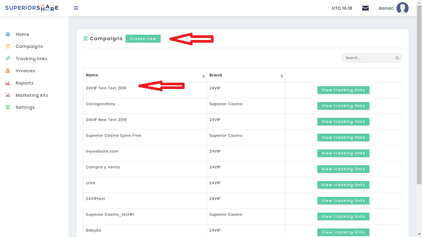Open the mail envelope icon

(366, 8)
